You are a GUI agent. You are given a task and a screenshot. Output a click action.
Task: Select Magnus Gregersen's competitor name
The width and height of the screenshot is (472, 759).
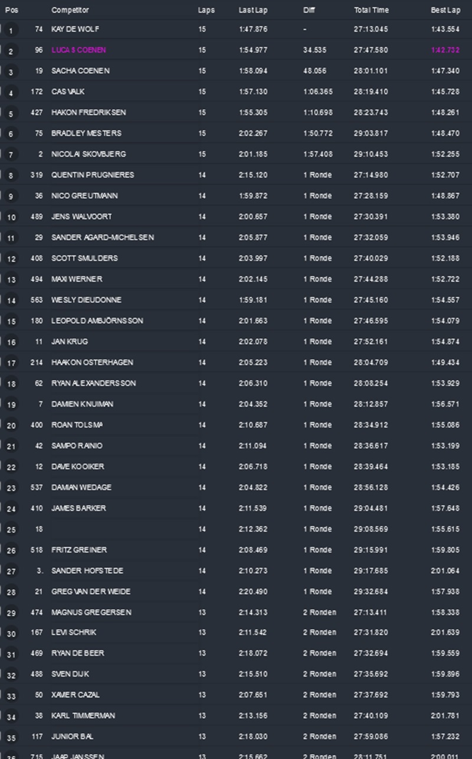tap(91, 612)
